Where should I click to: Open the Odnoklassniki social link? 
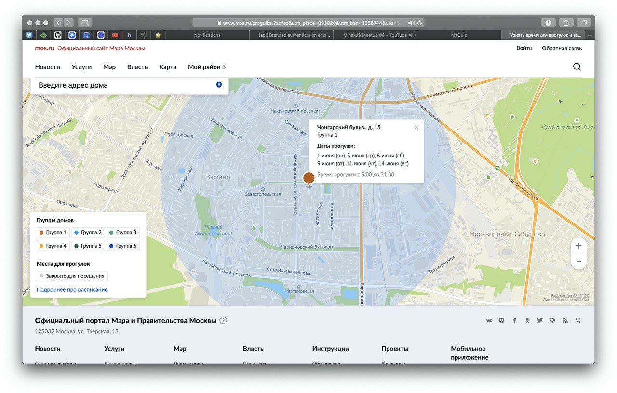[x=527, y=320]
